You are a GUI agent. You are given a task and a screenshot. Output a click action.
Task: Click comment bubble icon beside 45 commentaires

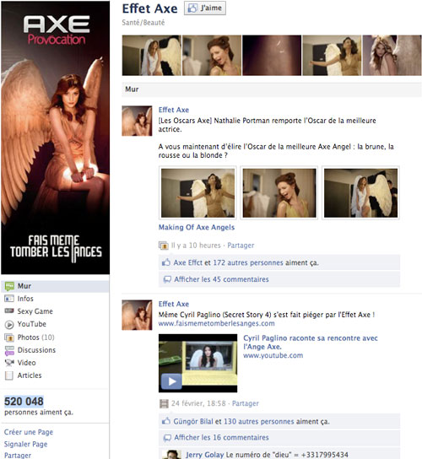click(167, 279)
